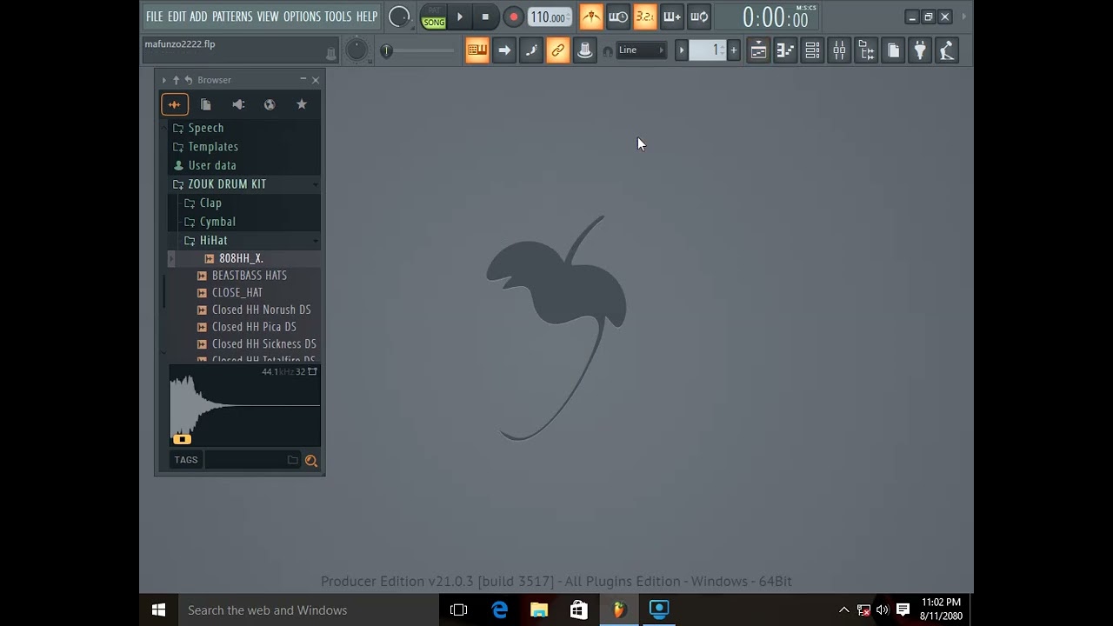Click the folder icon in the tags bar
This screenshot has height=626, width=1113.
click(x=293, y=460)
